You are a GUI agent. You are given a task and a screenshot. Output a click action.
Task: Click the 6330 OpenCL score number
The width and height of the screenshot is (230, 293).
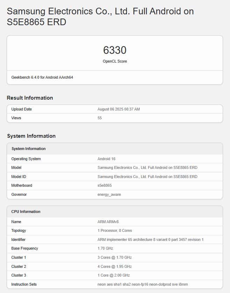(x=115, y=50)
